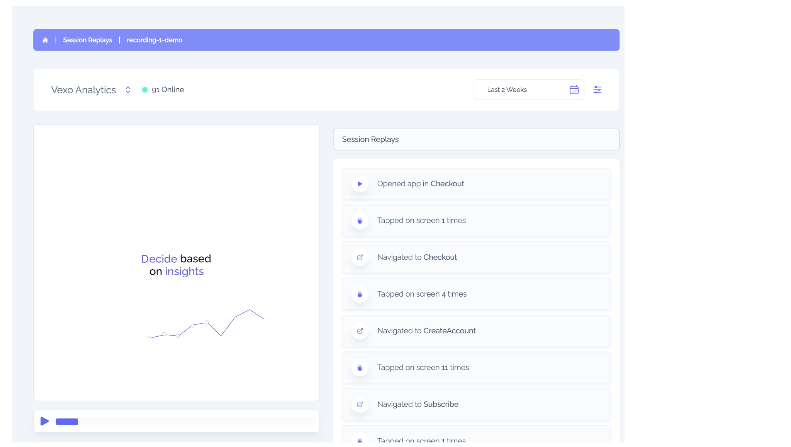The image size is (791, 447).
Task: Toggle the navigation icon beside Navigated to CreateAccount
Action: coord(360,331)
